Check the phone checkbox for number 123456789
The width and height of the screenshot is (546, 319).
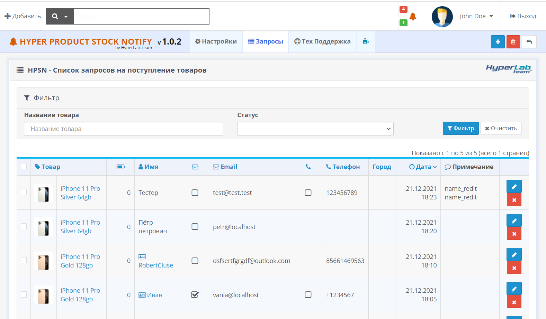[x=308, y=193]
